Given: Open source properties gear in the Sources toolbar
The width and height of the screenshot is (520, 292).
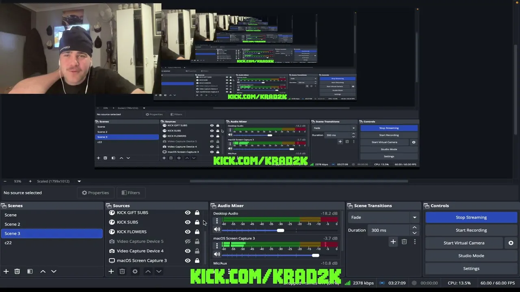Looking at the screenshot, I should tap(135, 271).
